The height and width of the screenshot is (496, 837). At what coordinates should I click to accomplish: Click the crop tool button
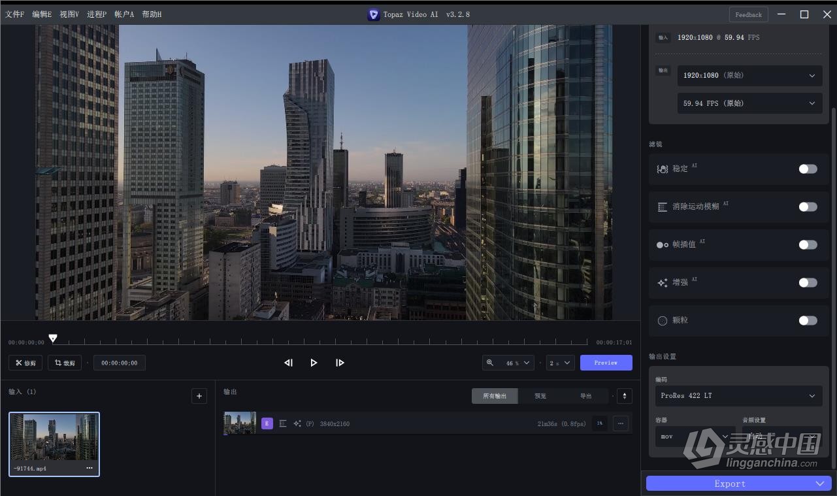pyautogui.click(x=64, y=363)
